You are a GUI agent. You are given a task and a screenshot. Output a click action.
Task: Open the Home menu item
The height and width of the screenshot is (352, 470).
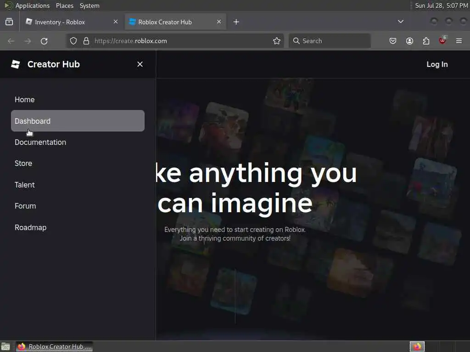(78, 99)
